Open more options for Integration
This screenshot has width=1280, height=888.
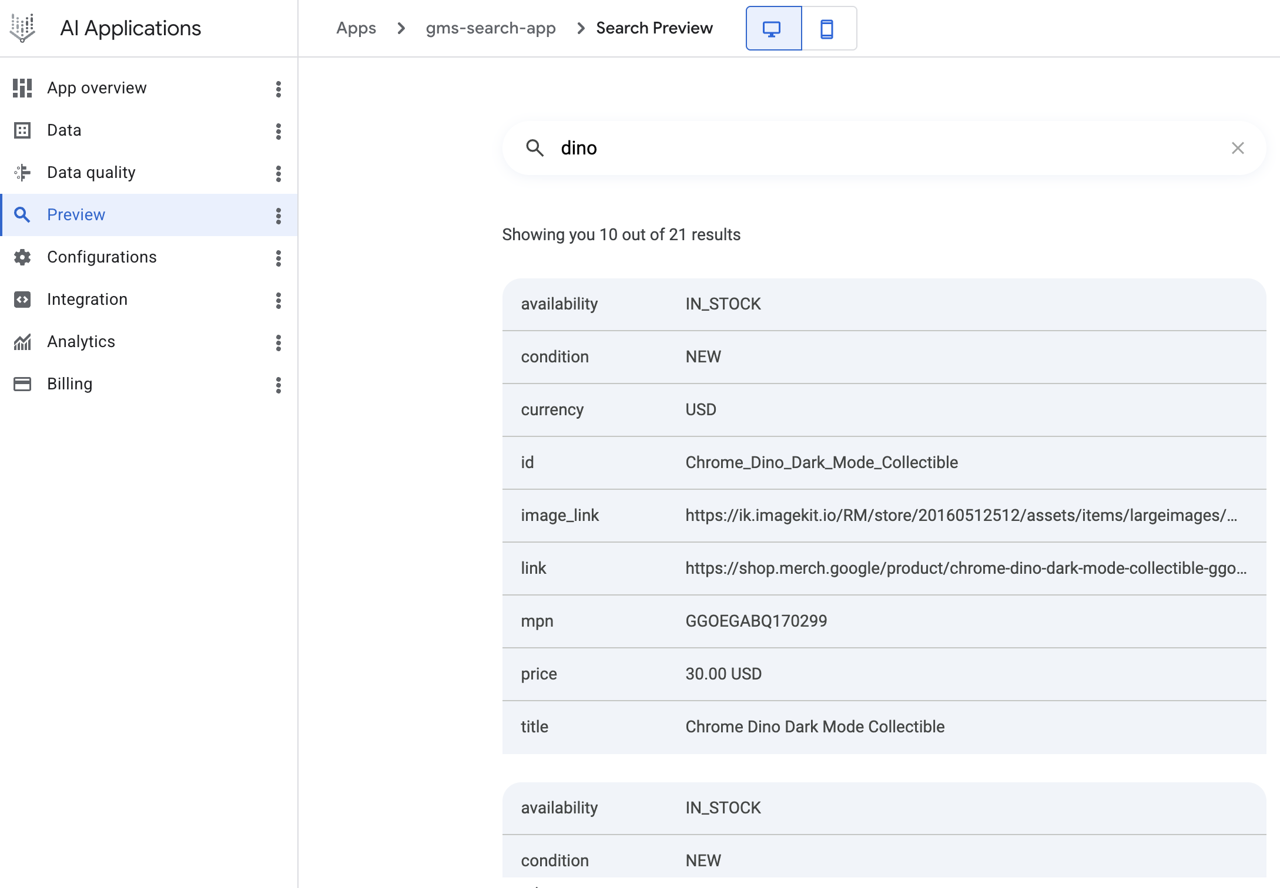pos(279,301)
